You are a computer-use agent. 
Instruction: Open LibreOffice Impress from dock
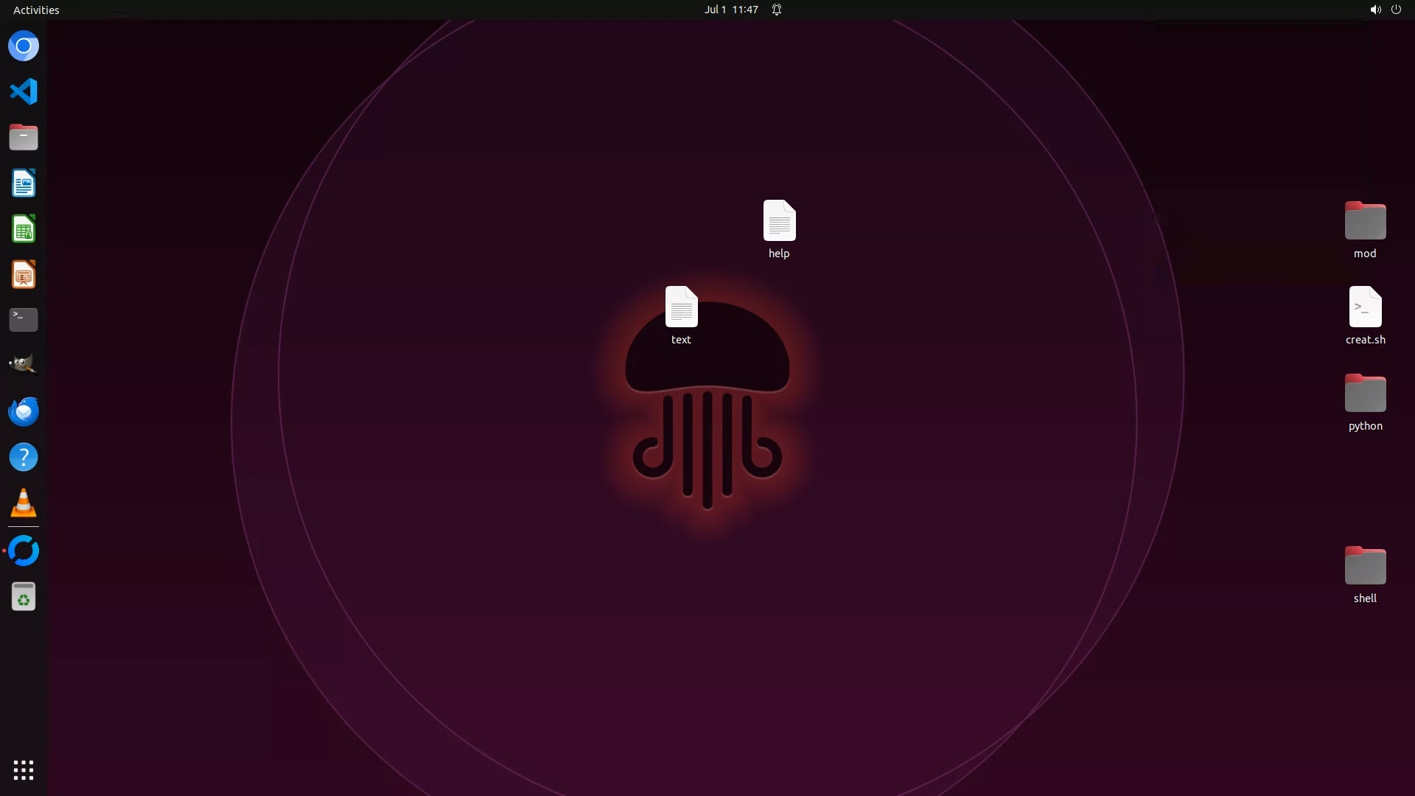point(24,275)
